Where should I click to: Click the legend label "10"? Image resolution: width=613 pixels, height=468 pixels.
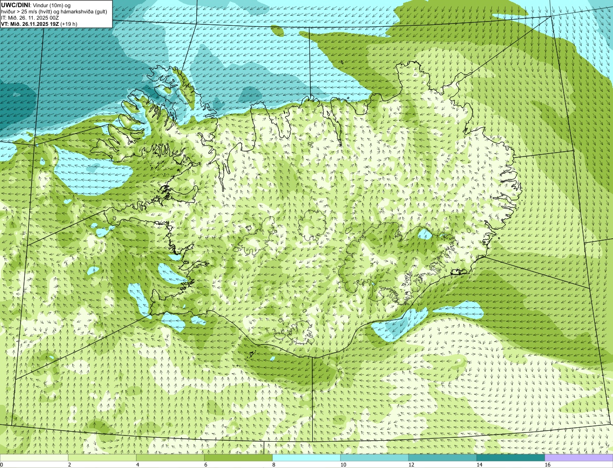(x=343, y=465)
